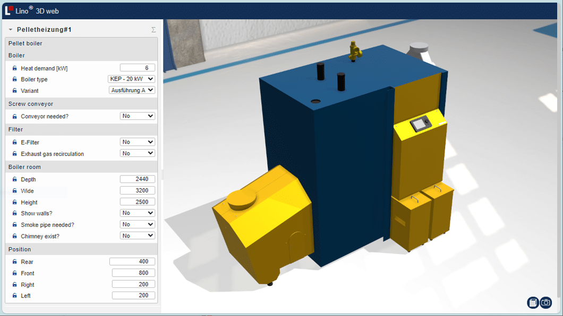Toggle lock icon for Height
Image resolution: width=563 pixels, height=316 pixels.
pyautogui.click(x=15, y=202)
